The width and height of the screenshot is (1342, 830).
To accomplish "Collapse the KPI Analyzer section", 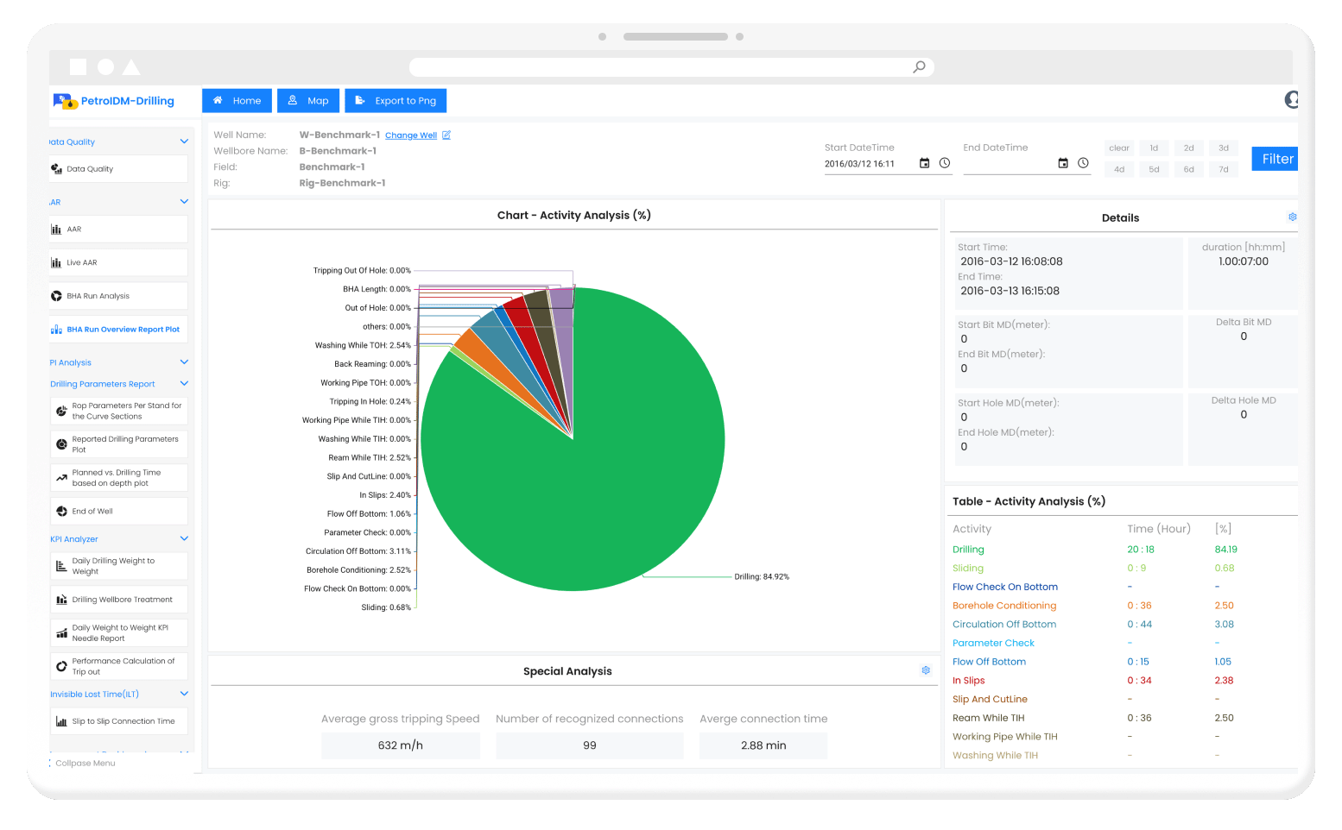I will click(x=184, y=539).
